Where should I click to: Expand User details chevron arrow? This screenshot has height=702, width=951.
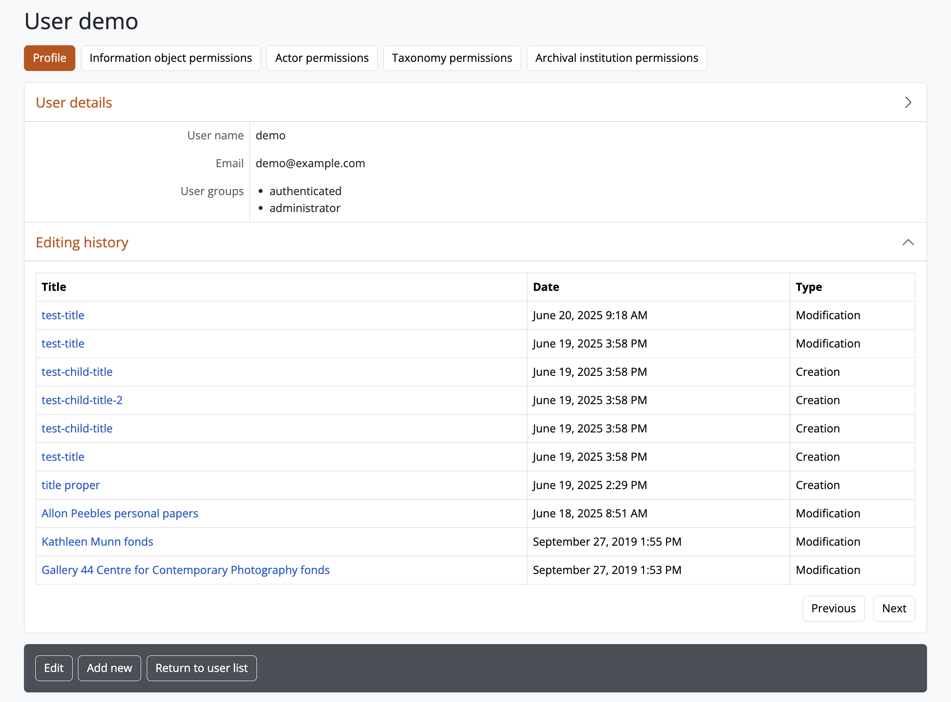(908, 102)
